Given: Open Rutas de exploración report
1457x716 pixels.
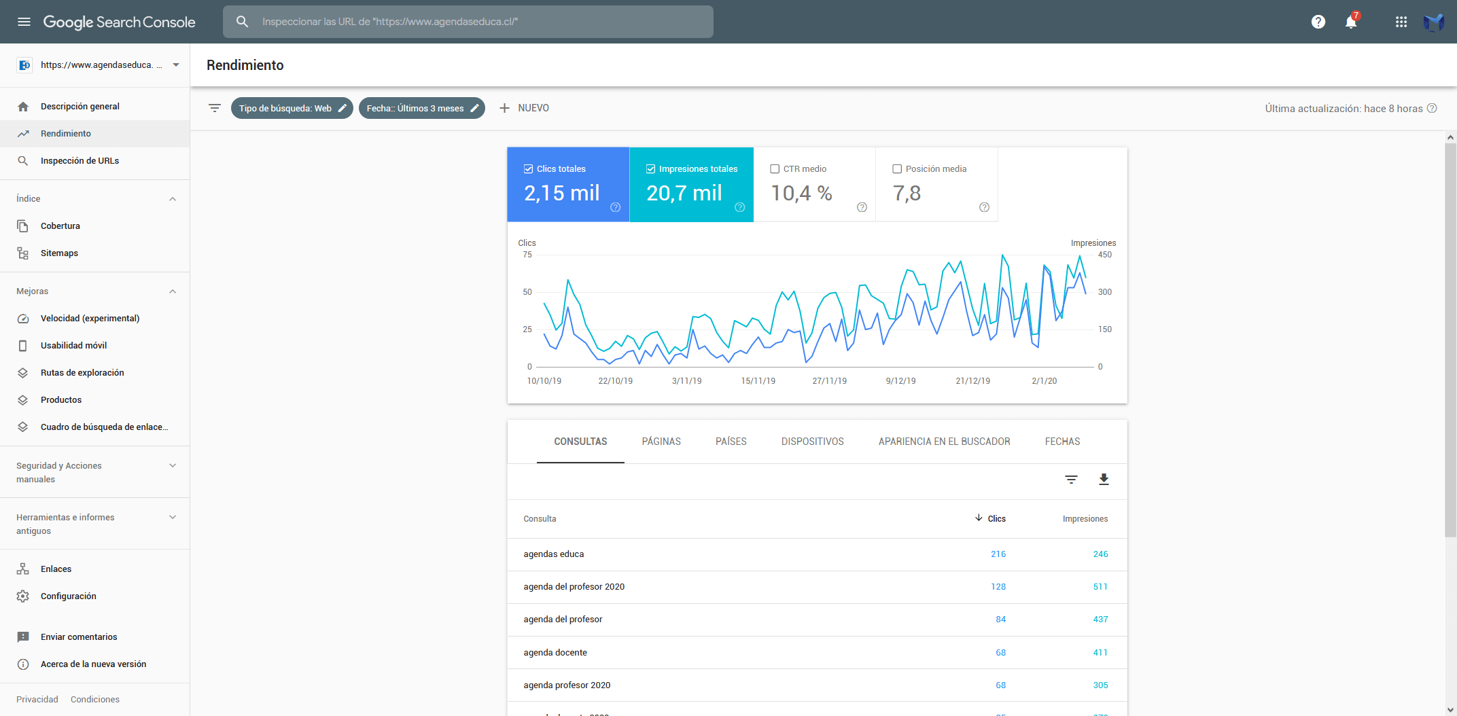Looking at the screenshot, I should click(94, 372).
